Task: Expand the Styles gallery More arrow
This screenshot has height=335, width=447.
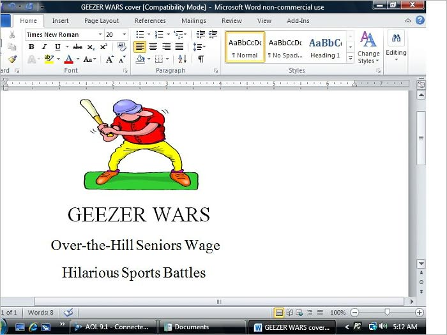Action: pos(351,59)
